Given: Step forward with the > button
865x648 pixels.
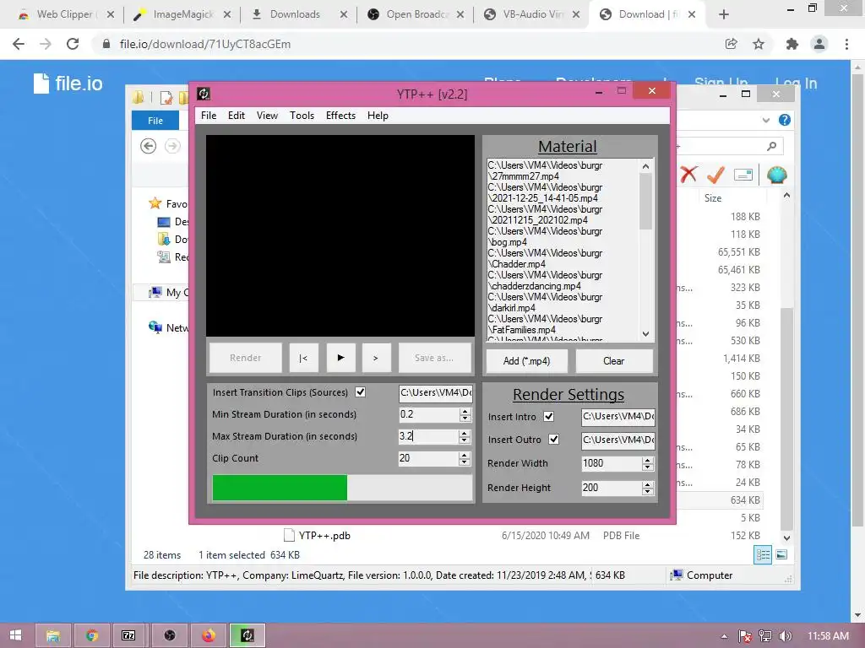Looking at the screenshot, I should (376, 358).
